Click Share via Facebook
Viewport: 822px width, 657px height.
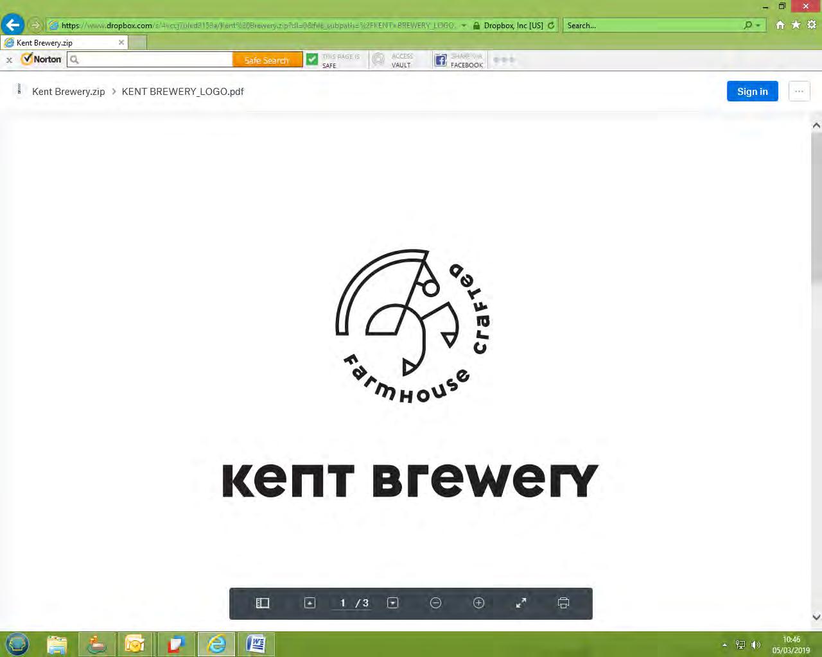click(459, 60)
